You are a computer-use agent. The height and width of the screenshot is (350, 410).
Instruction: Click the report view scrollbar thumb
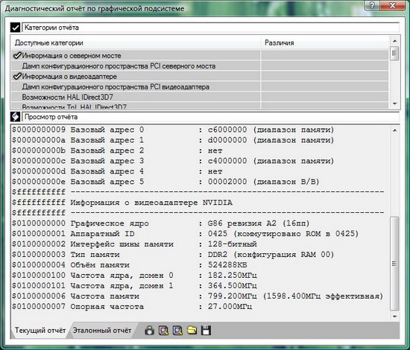click(394, 264)
